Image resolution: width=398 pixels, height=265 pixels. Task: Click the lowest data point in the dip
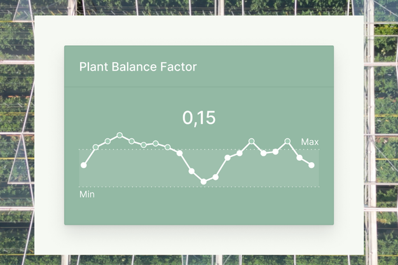click(203, 182)
